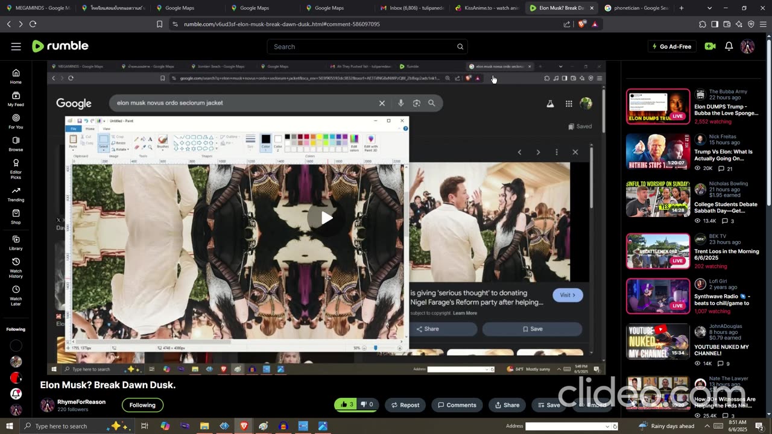Click the Save button below the video

549,405
